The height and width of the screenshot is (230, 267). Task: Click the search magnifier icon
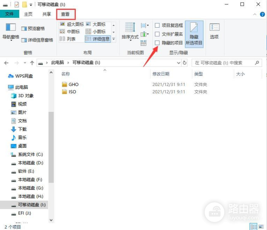[x=257, y=63]
